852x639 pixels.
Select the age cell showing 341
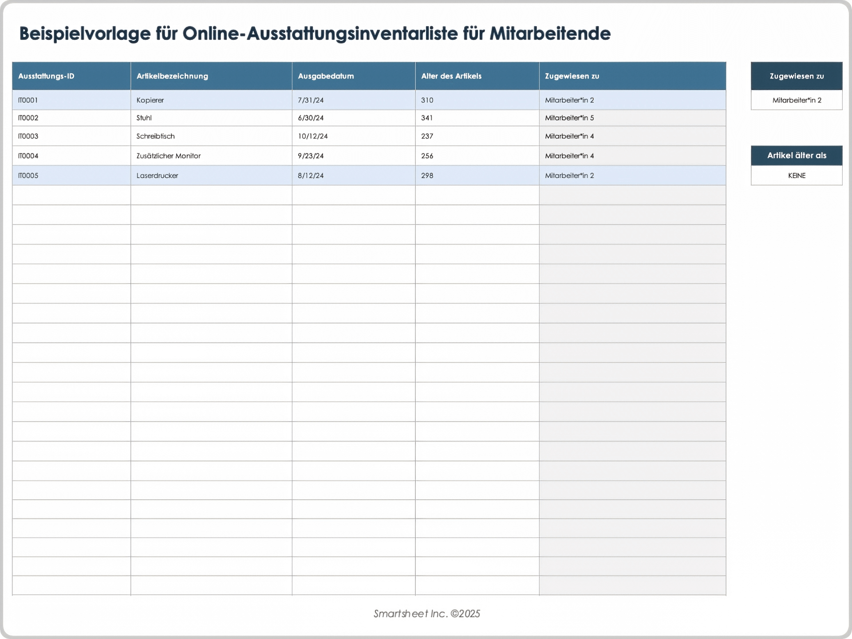tap(477, 118)
